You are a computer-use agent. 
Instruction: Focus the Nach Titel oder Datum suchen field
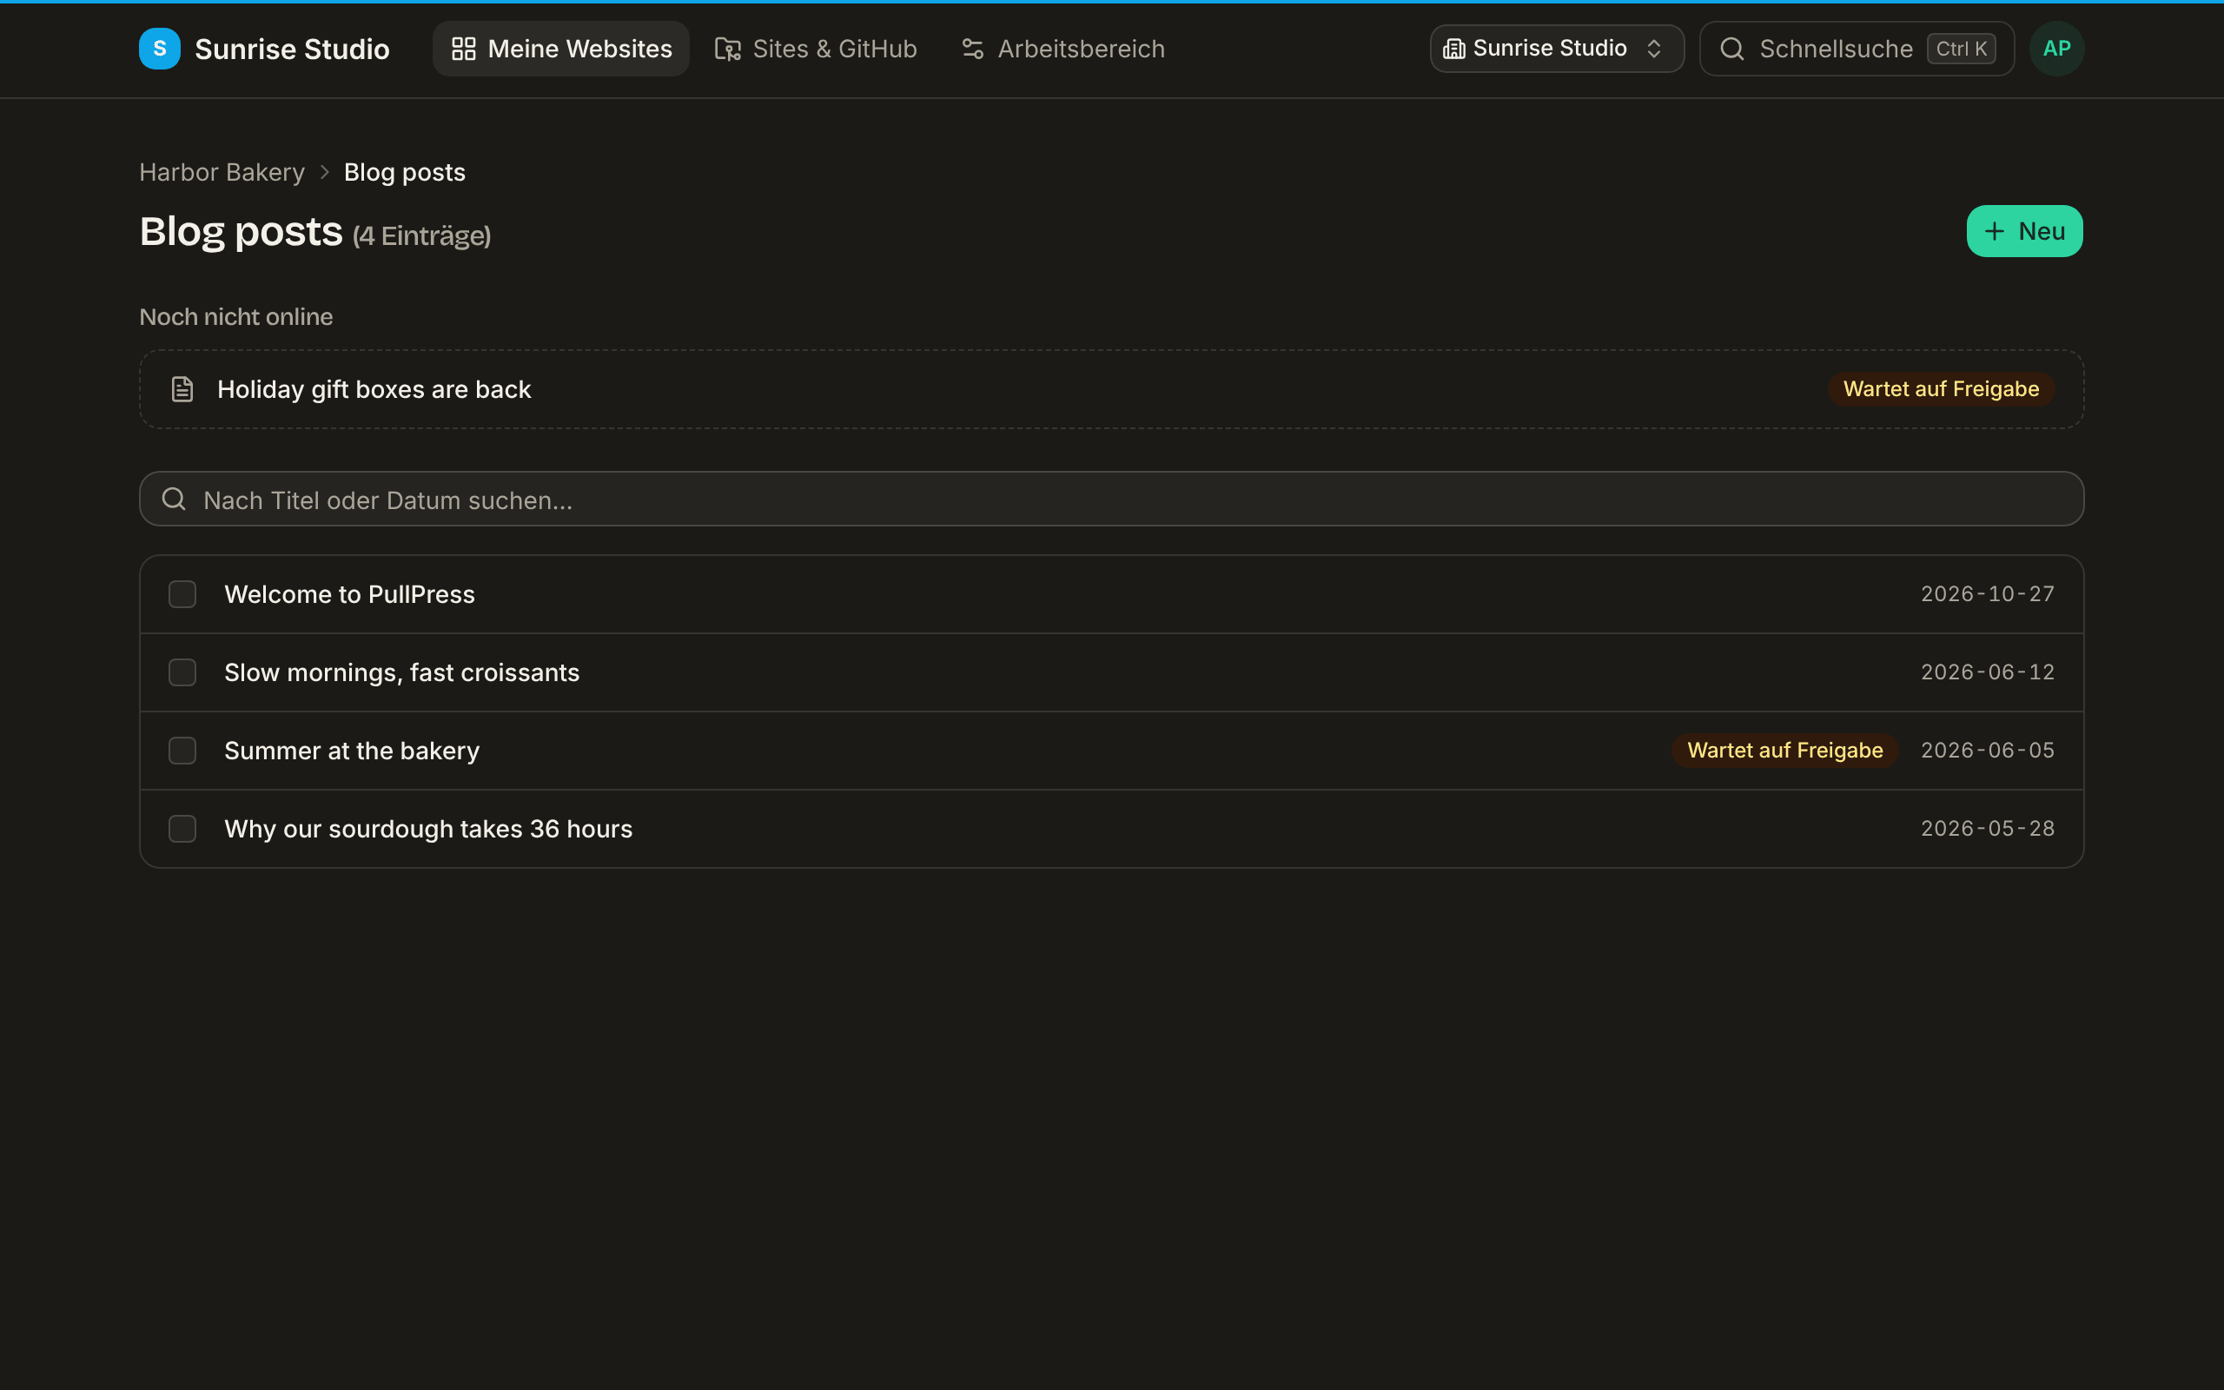[1111, 500]
